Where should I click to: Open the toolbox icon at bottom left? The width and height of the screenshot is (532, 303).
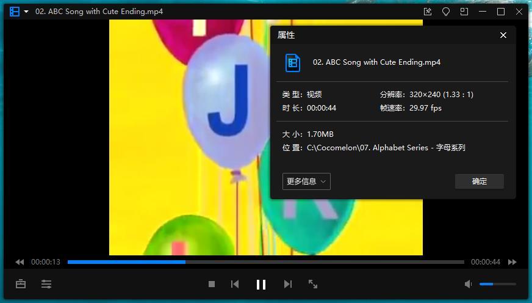[x=21, y=284]
